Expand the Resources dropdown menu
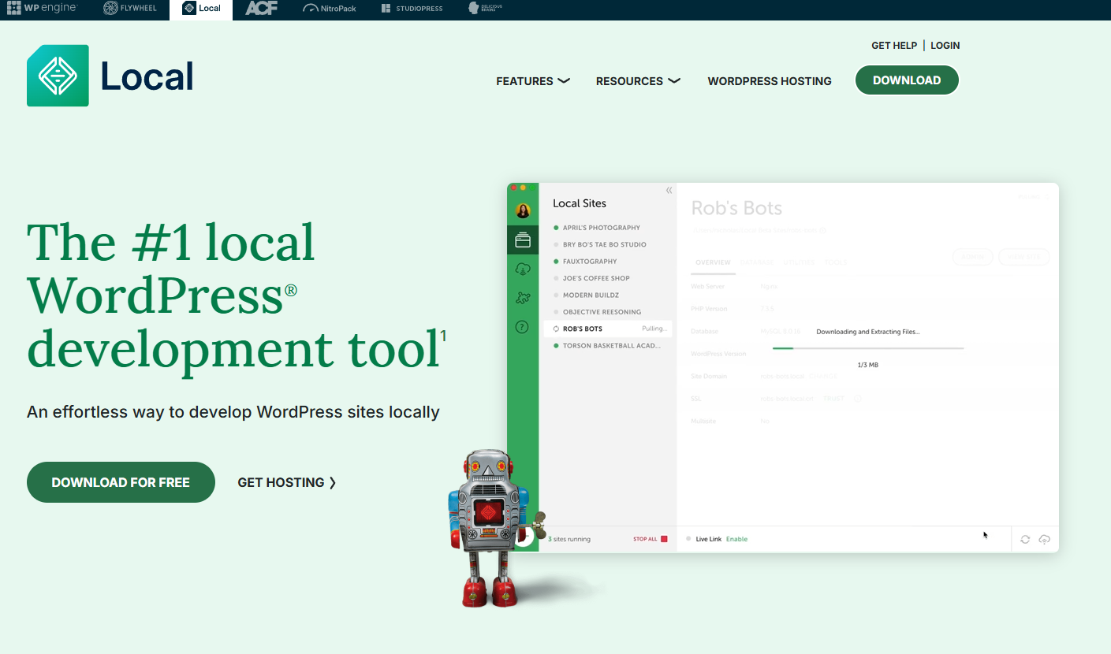 [x=638, y=81]
